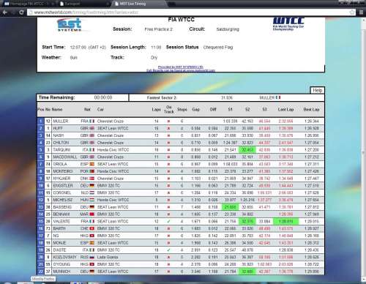366x284 pixels.
Task: Click the German flag in ENGSTLER's row
Action: 91,186
